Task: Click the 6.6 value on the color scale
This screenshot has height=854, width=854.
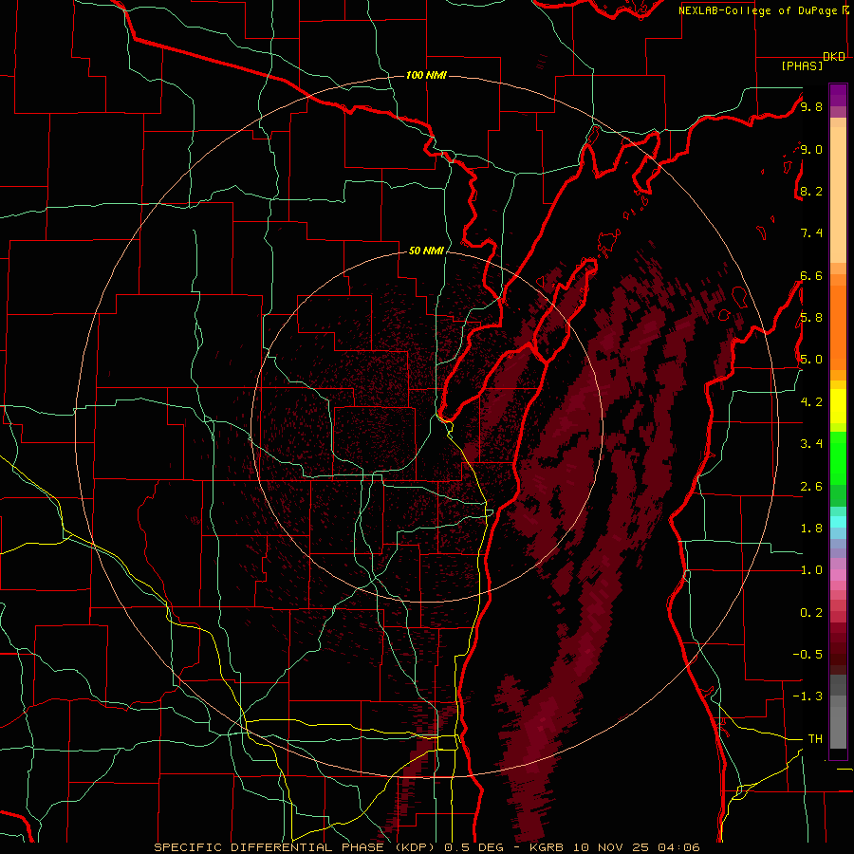Action: click(x=811, y=275)
